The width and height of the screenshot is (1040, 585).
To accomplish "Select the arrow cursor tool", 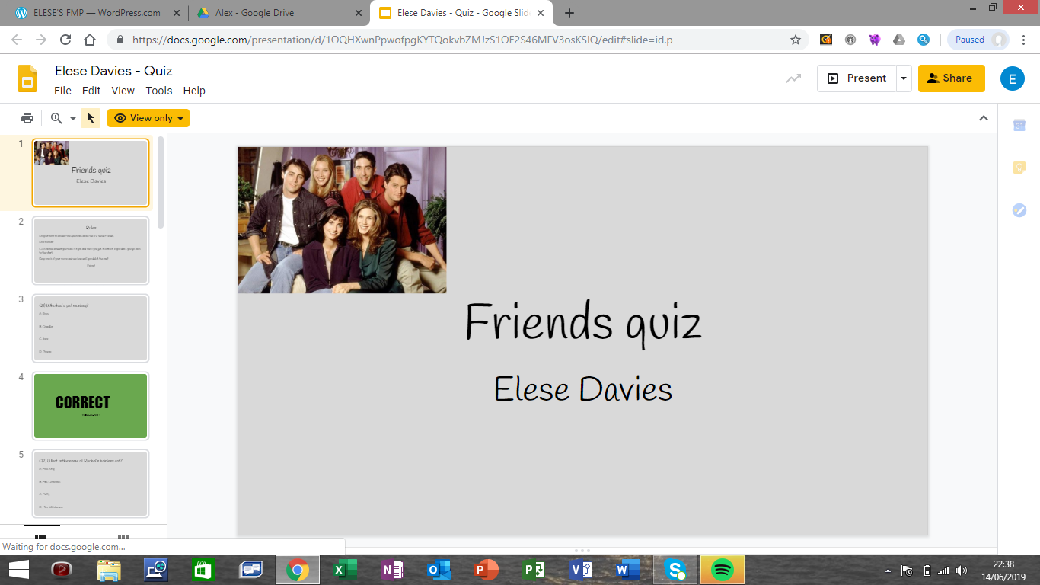I will click(91, 118).
